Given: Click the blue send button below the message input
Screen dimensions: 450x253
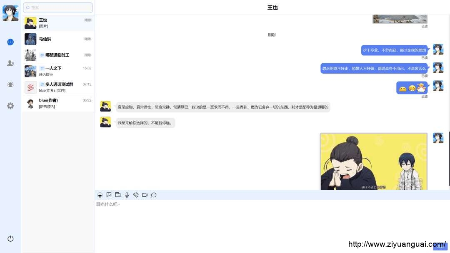Looking at the screenshot, I should tap(440, 246).
